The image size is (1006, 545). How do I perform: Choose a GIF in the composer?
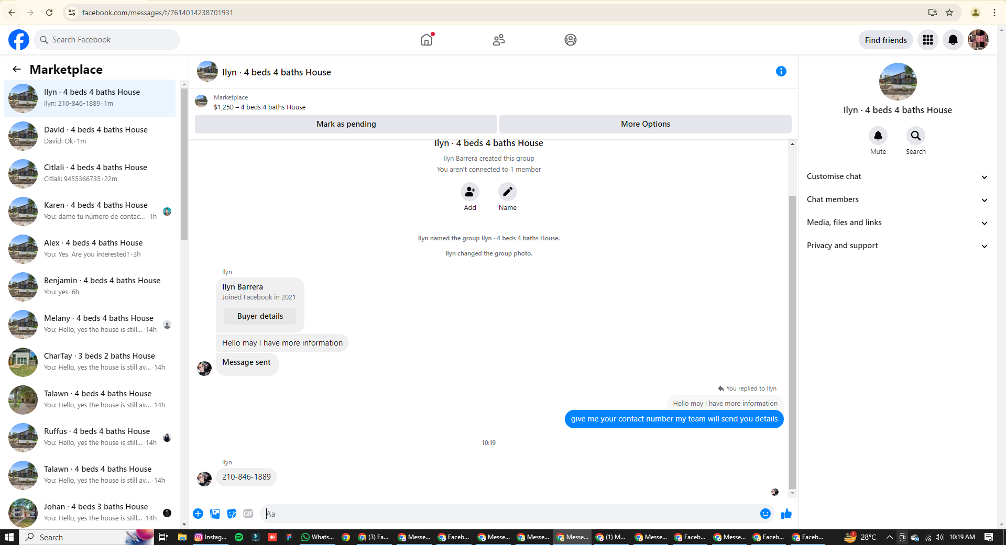point(248,514)
